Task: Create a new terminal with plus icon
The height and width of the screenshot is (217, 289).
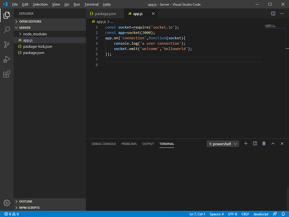Action: click(x=246, y=144)
